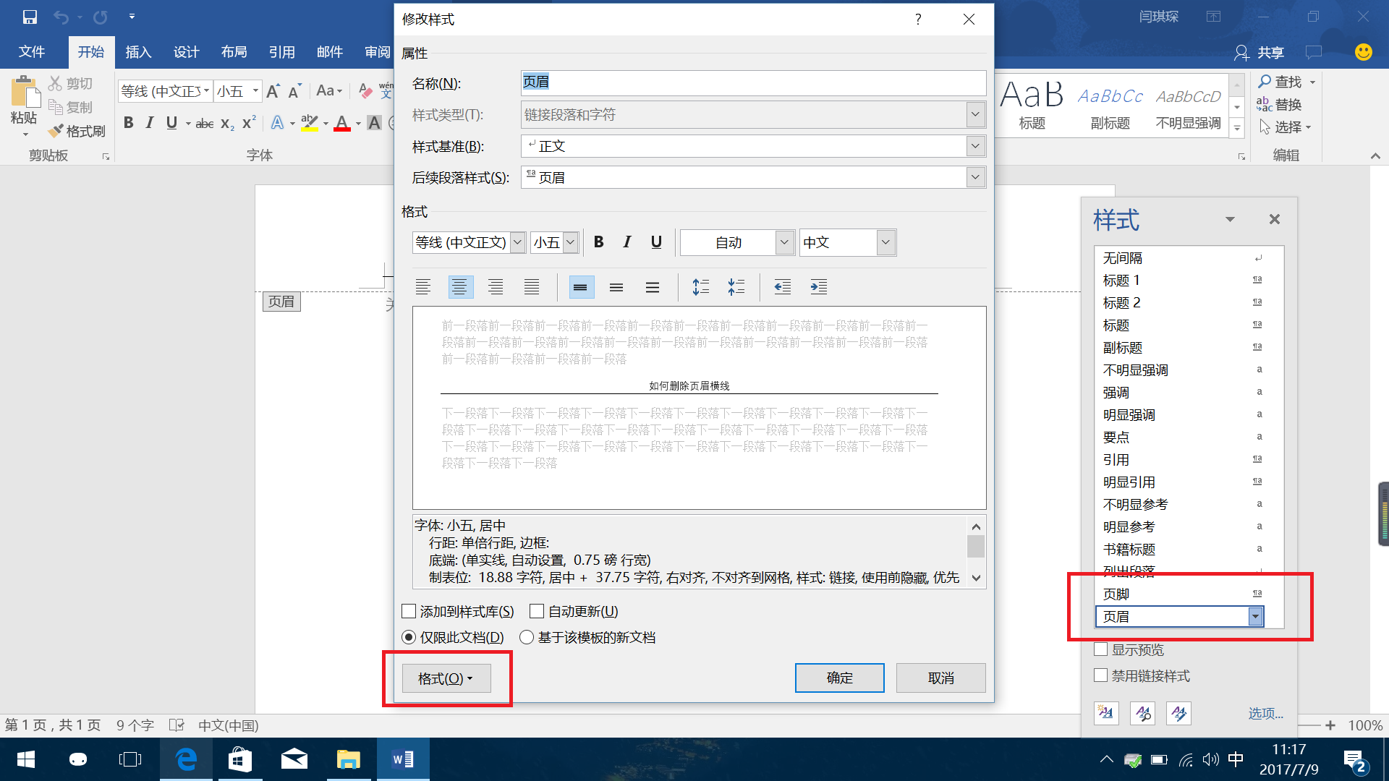This screenshot has height=781, width=1389.
Task: Click the Bold formatting icon
Action: pyautogui.click(x=598, y=242)
